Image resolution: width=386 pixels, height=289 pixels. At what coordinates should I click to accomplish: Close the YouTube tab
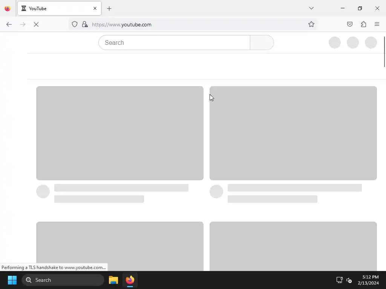(95, 8)
